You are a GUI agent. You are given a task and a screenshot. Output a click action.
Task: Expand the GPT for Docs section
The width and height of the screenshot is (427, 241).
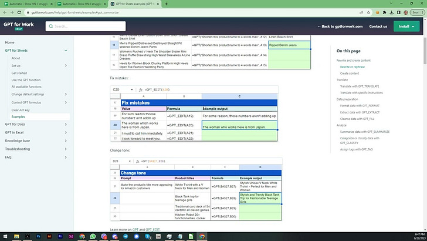coord(66,124)
